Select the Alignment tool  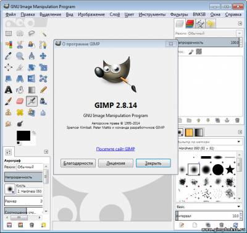tap(9, 68)
